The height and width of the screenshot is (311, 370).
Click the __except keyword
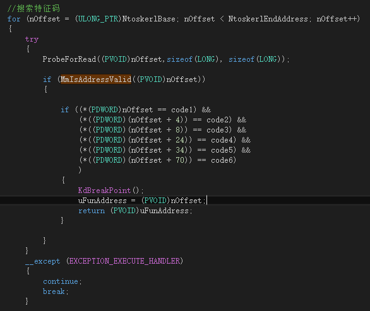43,261
